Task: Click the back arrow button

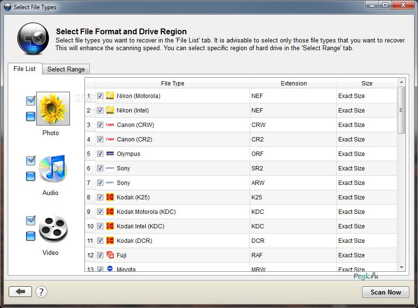Action: [x=20, y=292]
